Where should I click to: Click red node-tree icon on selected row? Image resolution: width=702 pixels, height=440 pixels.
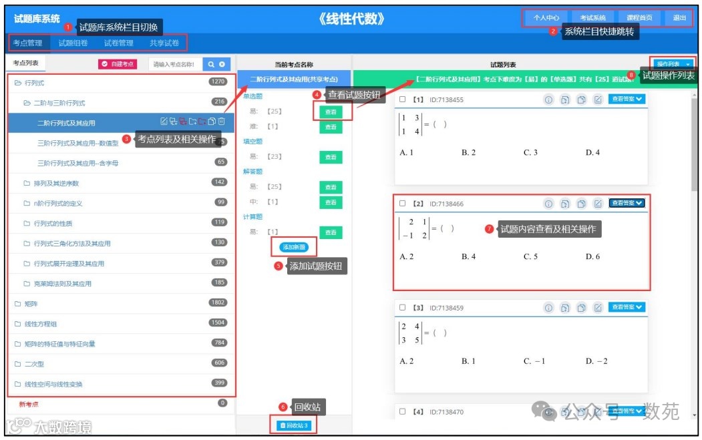[x=183, y=122]
